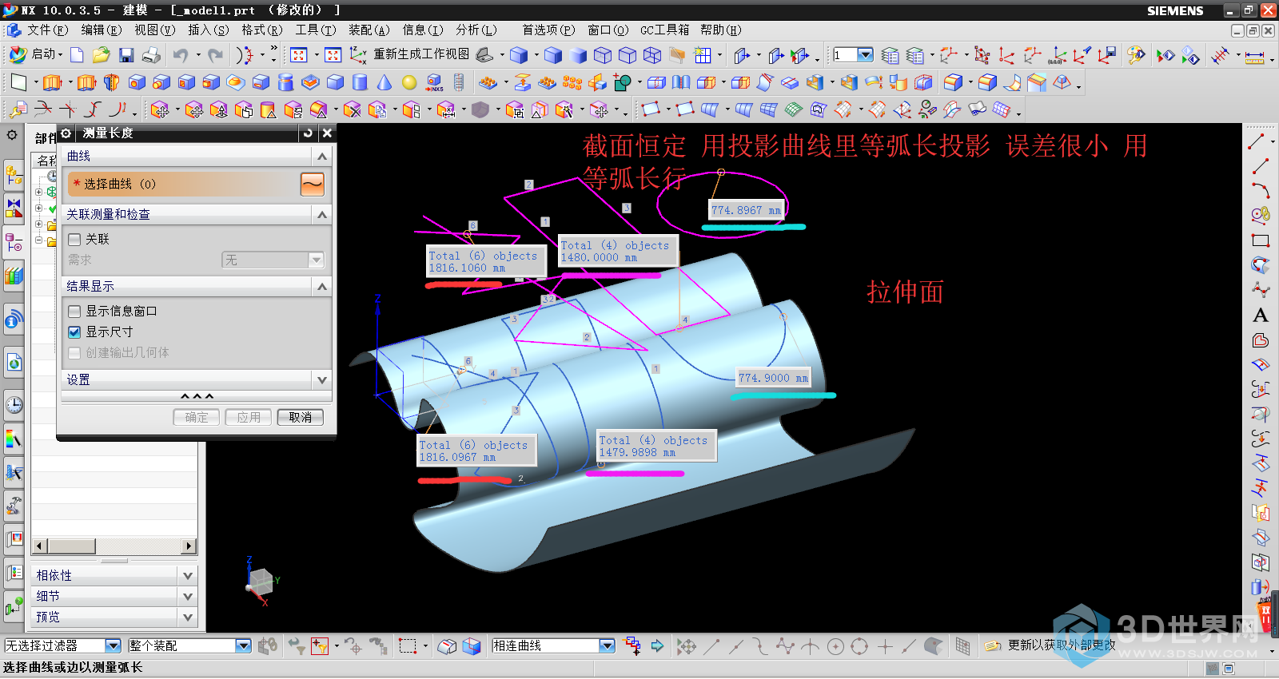Click the Fit view icon
Viewport: 1279px width, 679px height.
299,54
